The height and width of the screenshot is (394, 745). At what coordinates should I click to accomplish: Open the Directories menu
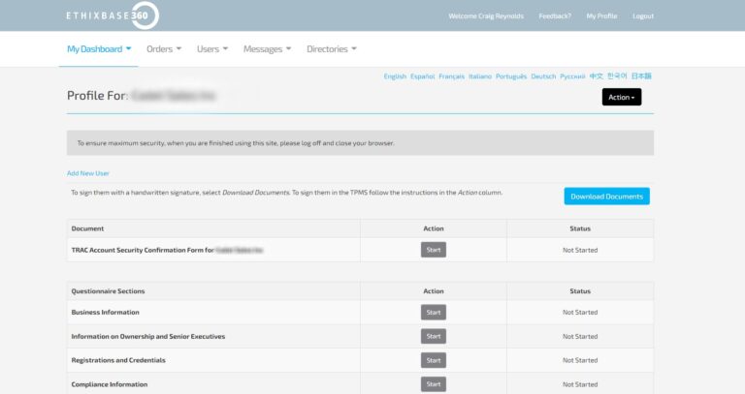click(332, 49)
